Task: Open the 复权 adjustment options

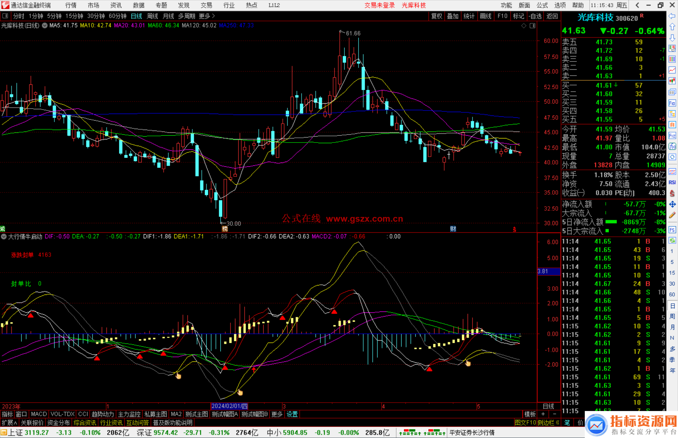Action: 437,16
